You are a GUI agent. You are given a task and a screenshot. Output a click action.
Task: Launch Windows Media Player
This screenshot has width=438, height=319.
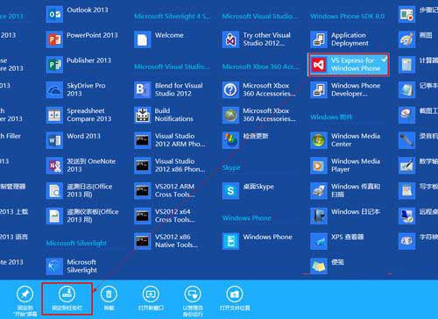coord(345,166)
